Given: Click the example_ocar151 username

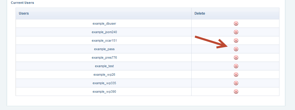Looking at the screenshot, I should click(x=104, y=40).
